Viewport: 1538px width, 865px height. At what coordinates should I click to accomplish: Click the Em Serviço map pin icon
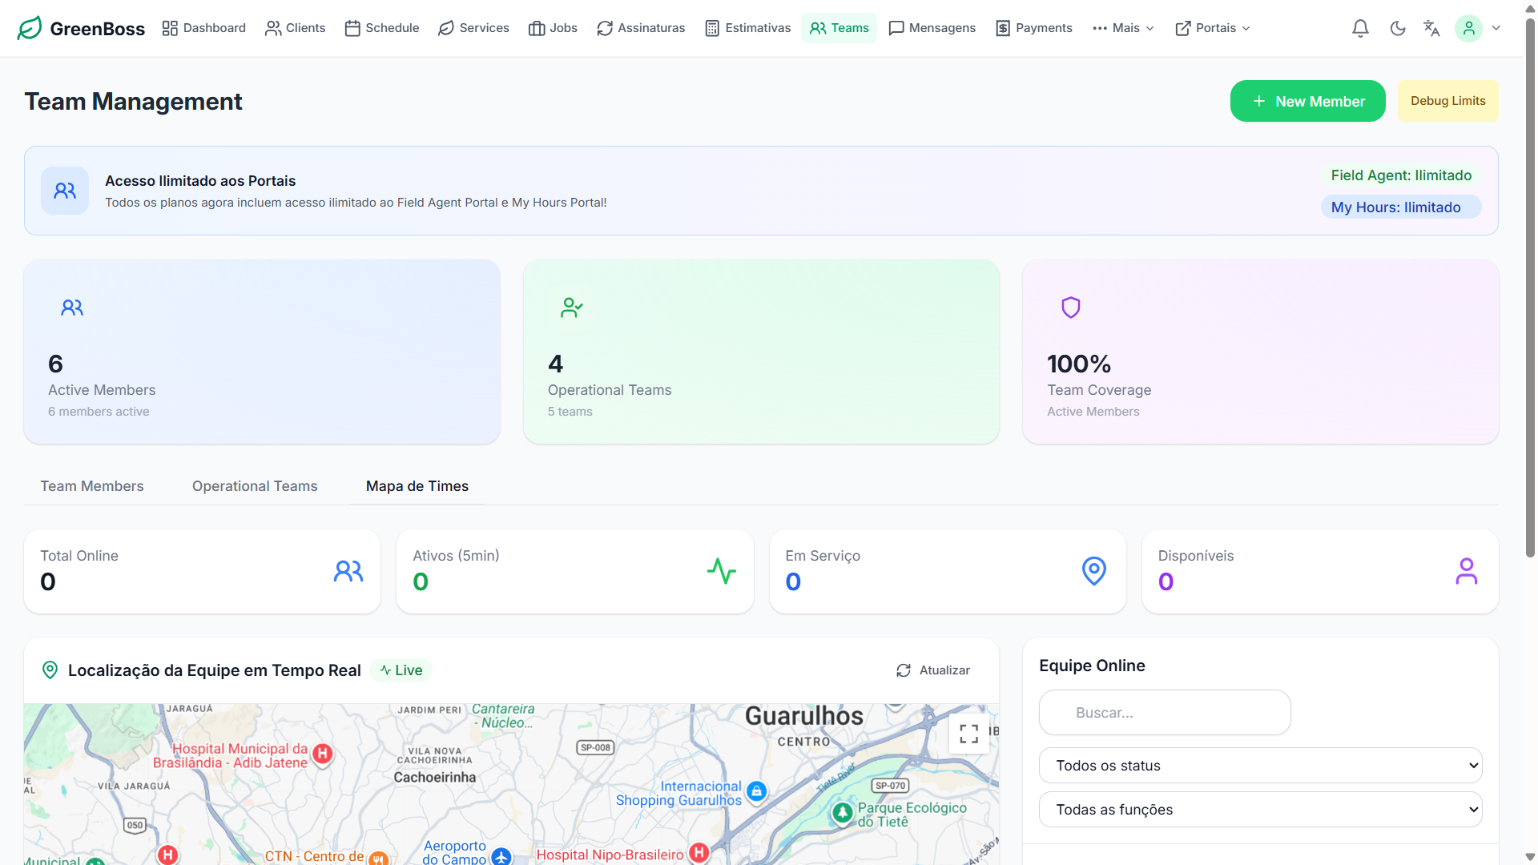click(1093, 571)
